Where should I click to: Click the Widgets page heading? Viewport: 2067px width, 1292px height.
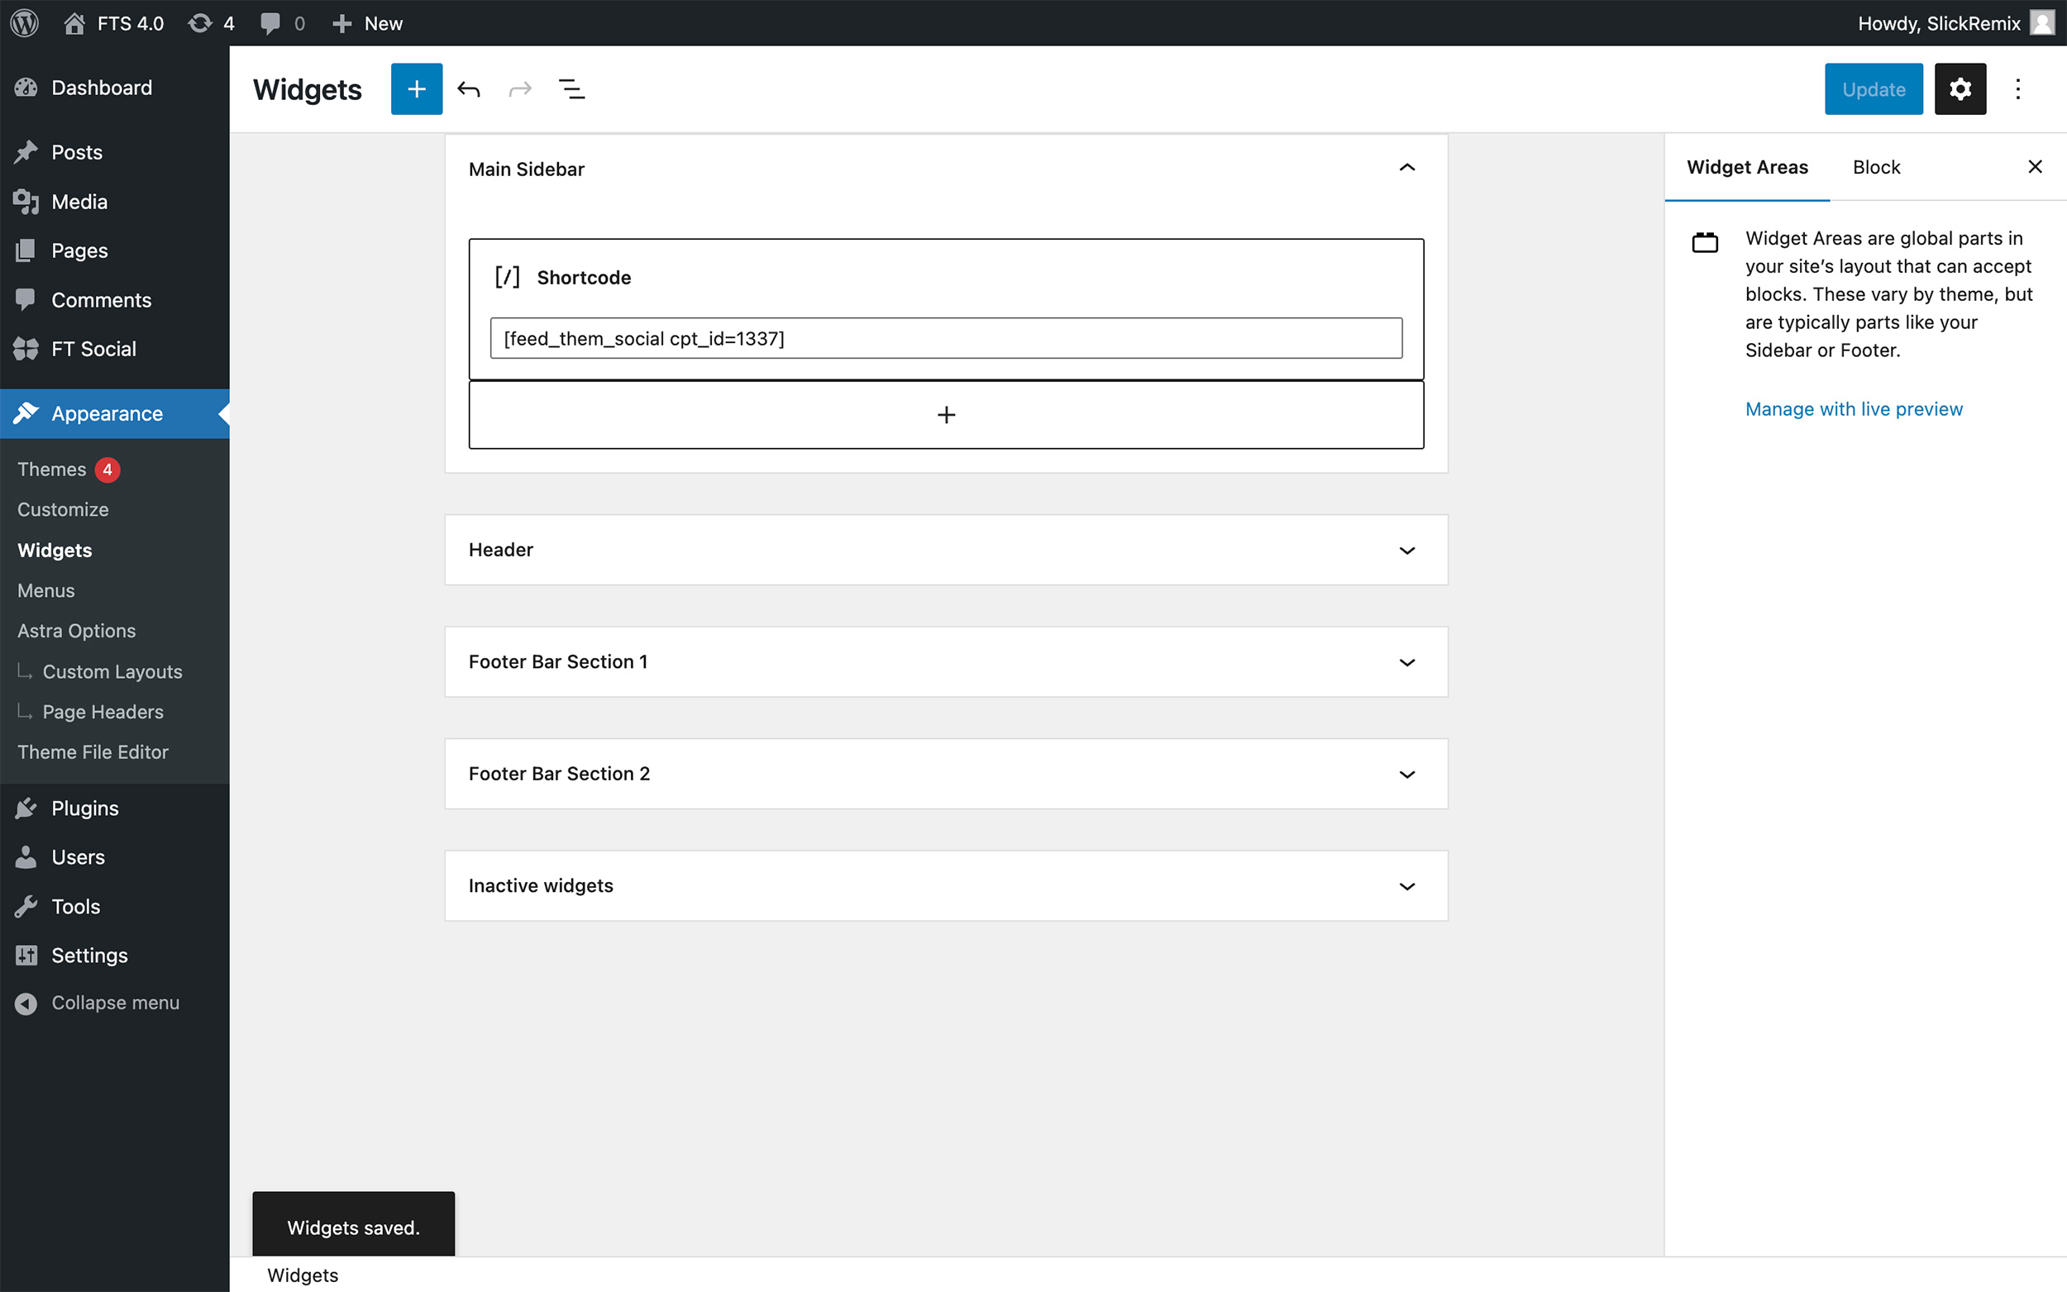click(308, 90)
